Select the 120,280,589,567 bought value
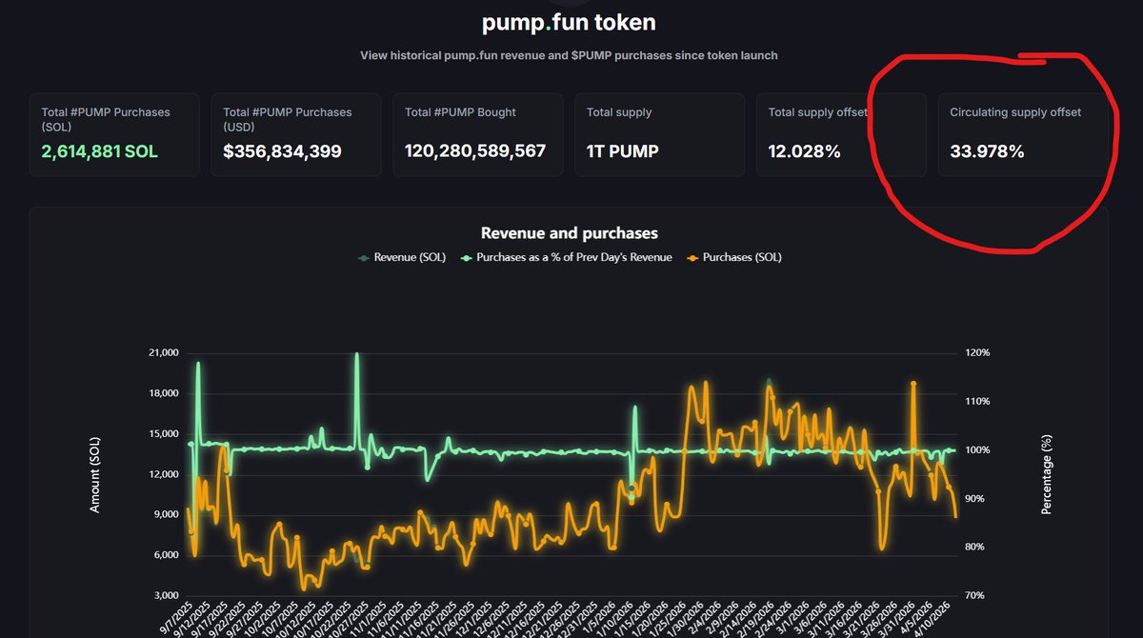Image resolution: width=1143 pixels, height=638 pixels. [475, 151]
